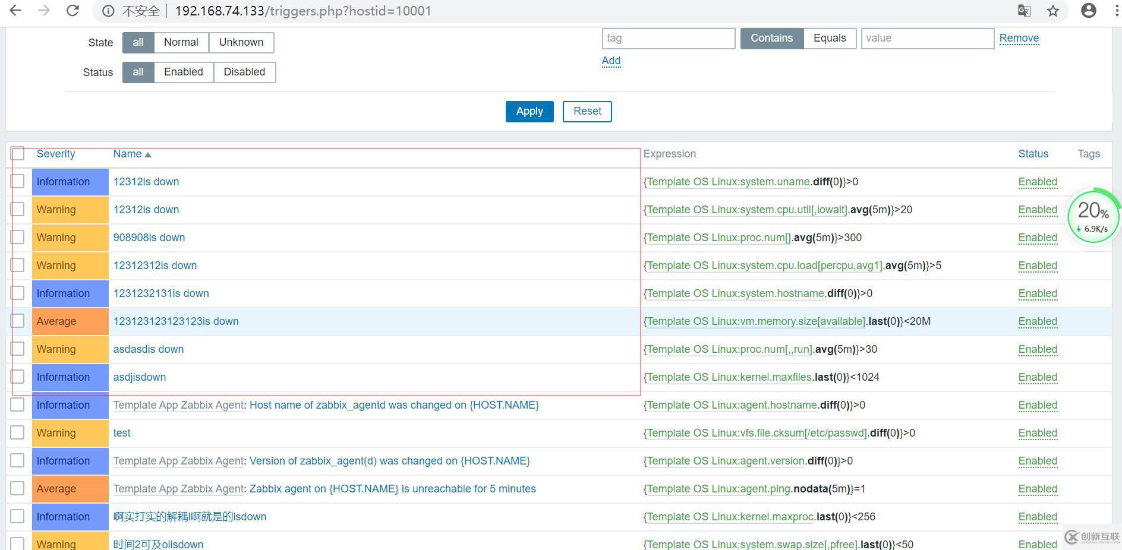The width and height of the screenshot is (1122, 550).
Task: Check the box for 908908is down
Action: tap(18, 238)
